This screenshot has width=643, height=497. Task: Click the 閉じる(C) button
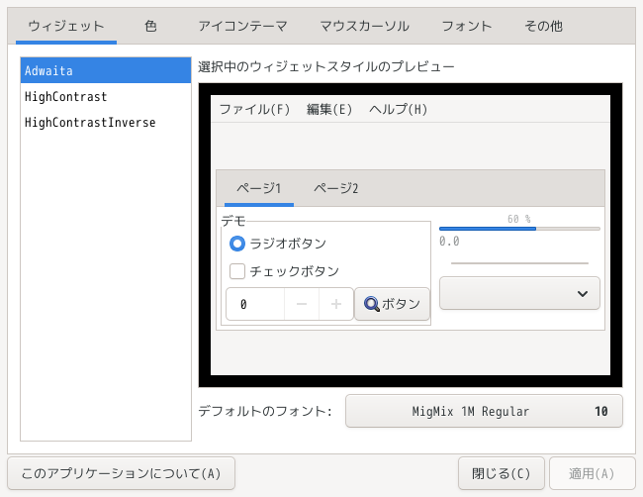pyautogui.click(x=502, y=473)
